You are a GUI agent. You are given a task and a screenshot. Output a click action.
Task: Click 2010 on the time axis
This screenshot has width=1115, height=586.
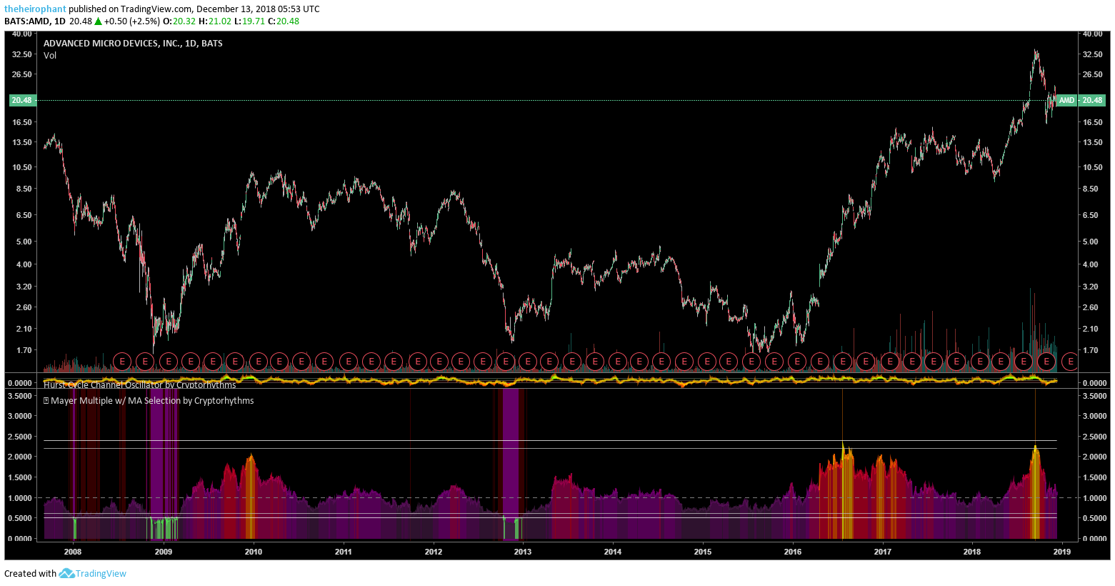click(x=254, y=552)
